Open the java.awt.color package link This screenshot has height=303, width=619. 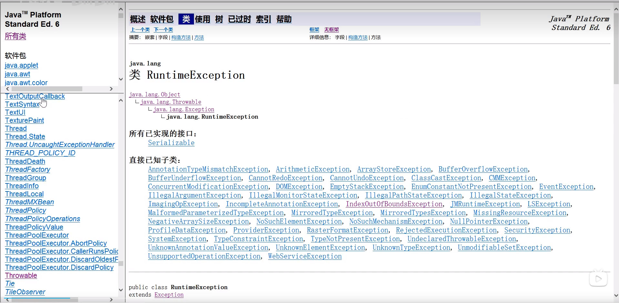pyautogui.click(x=26, y=83)
